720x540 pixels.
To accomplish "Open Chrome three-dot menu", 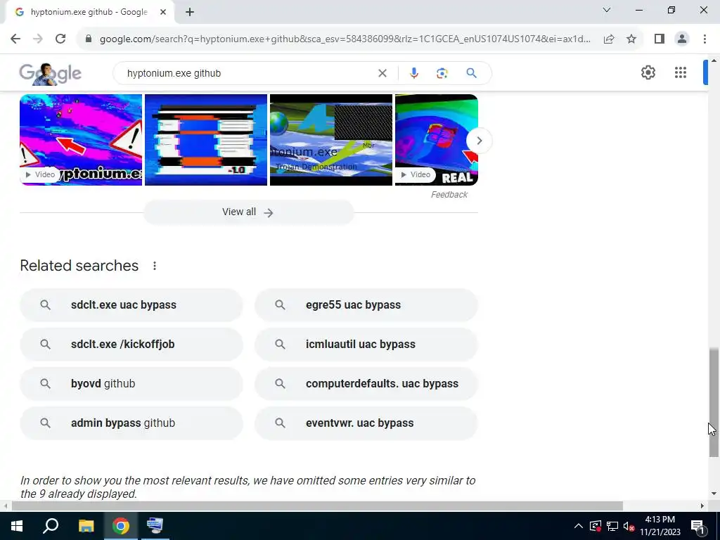I will tap(705, 39).
